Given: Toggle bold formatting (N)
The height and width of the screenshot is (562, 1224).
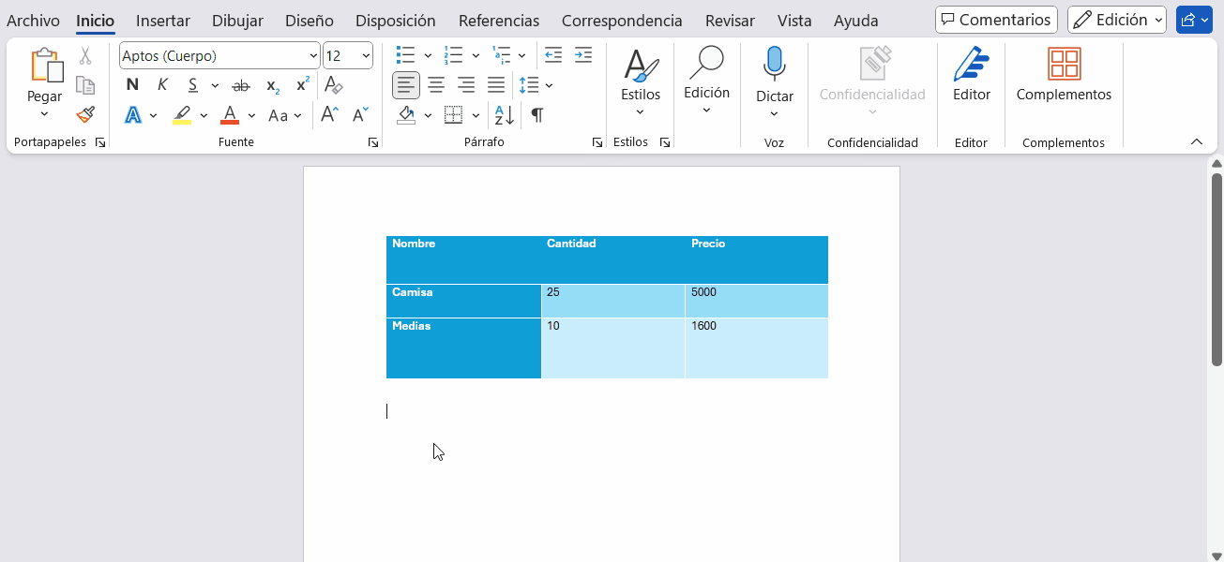Looking at the screenshot, I should [132, 86].
